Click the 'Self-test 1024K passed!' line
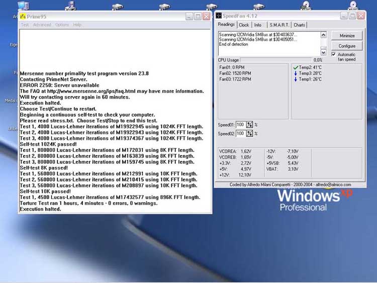This screenshot has height=283, width=377. coord(48,144)
